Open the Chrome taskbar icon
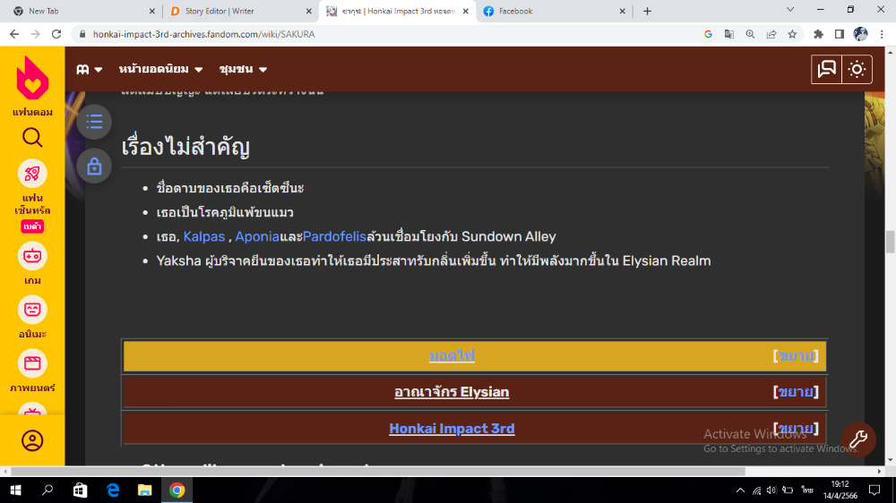 (x=177, y=490)
